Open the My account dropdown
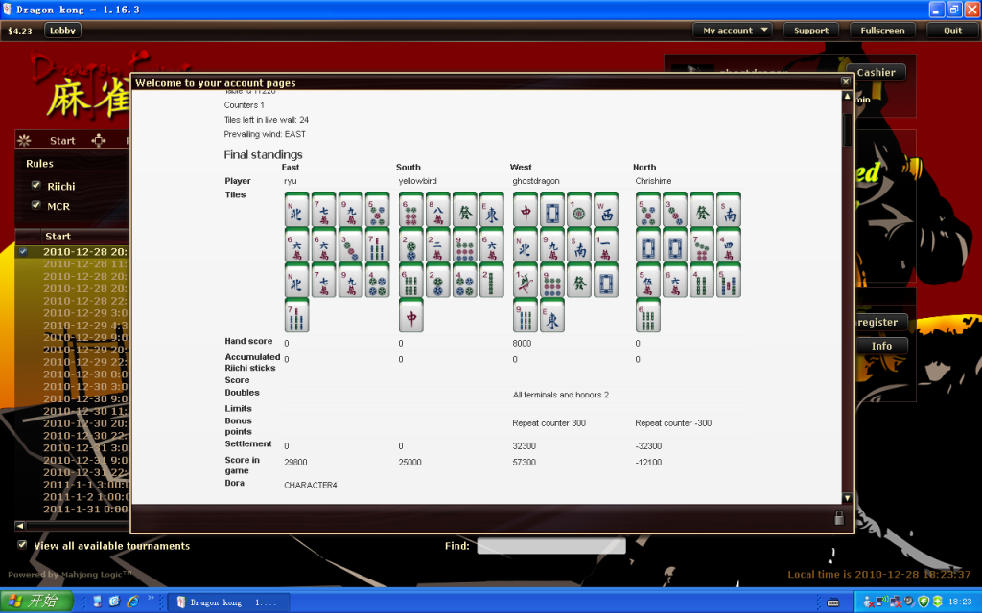 point(733,30)
